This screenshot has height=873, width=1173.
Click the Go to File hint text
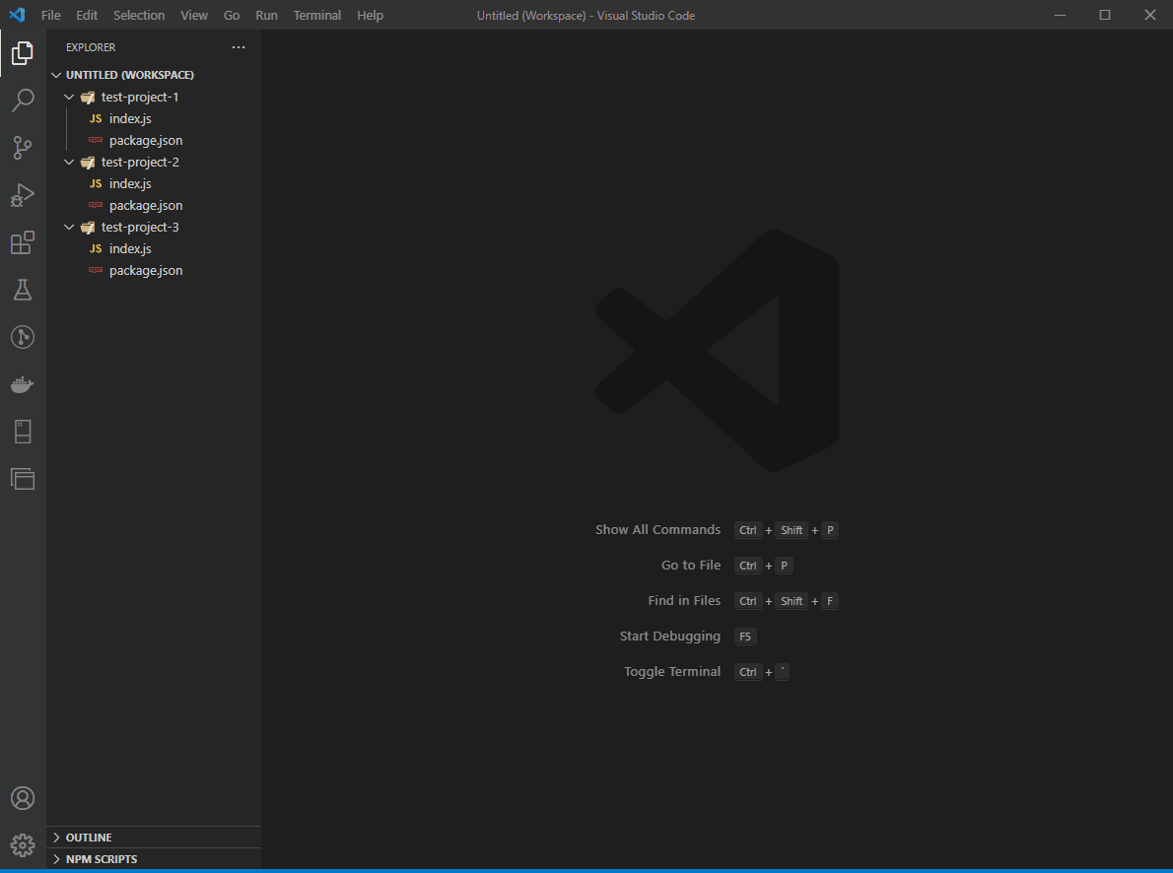(690, 565)
